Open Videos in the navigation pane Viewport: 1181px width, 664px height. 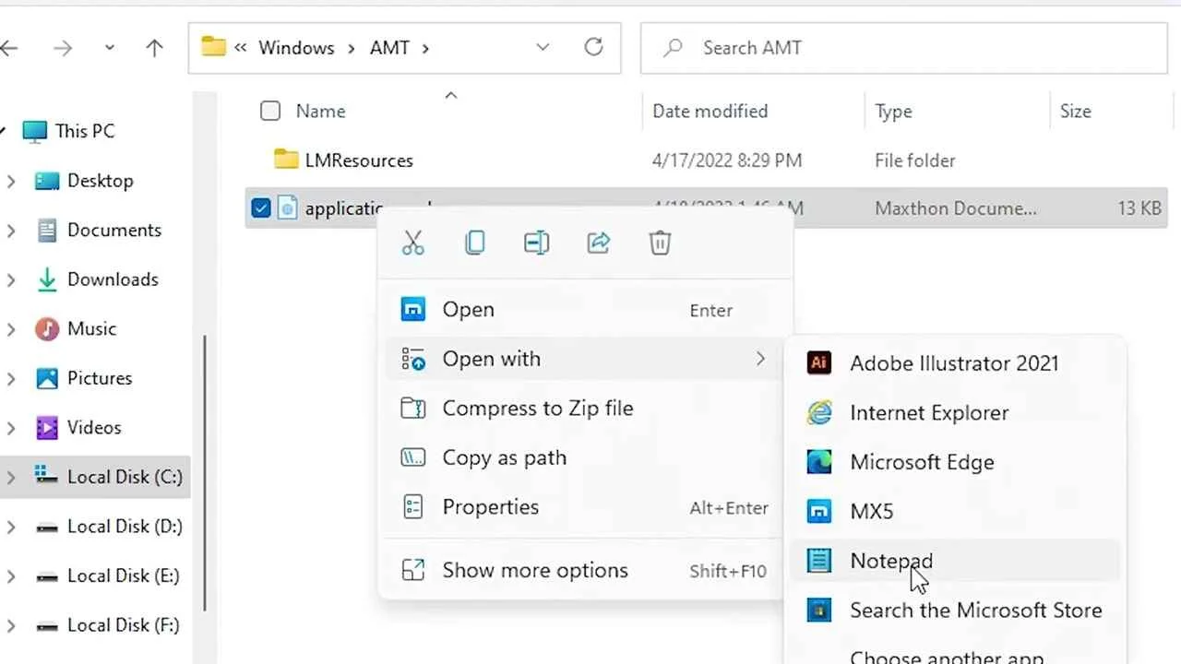[94, 427]
